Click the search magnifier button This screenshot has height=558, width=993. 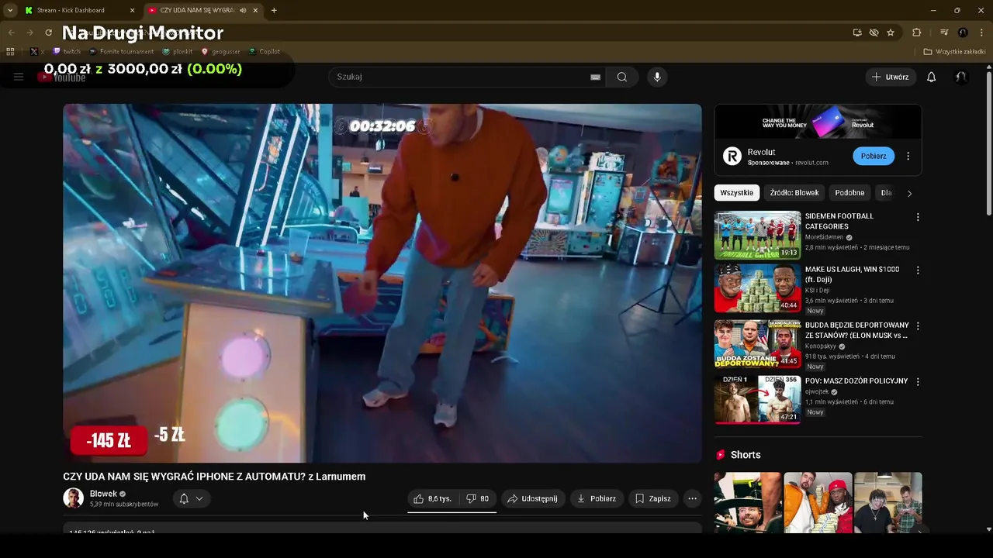coord(622,77)
